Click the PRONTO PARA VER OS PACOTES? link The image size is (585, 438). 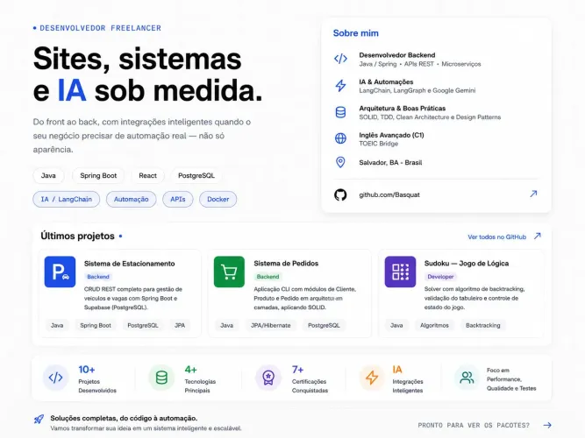tap(474, 426)
